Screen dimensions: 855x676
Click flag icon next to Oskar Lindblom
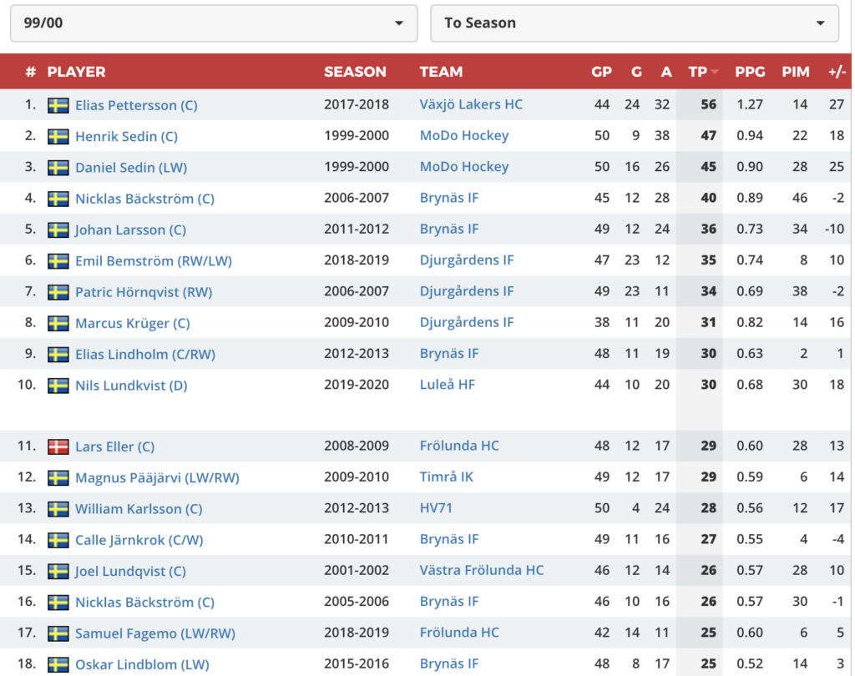58,664
